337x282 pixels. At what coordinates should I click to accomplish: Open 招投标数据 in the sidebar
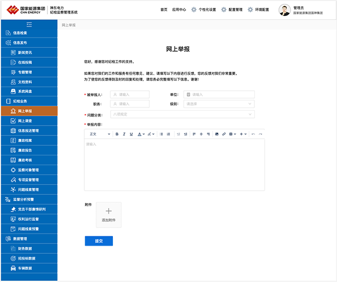coord(29,258)
